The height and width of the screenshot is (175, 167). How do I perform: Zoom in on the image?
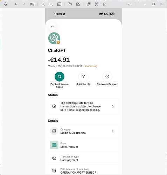[x=43, y=4]
